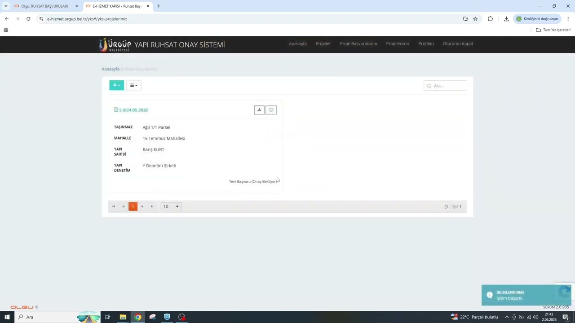Go to next page in pager
The width and height of the screenshot is (575, 323).
tap(142, 206)
